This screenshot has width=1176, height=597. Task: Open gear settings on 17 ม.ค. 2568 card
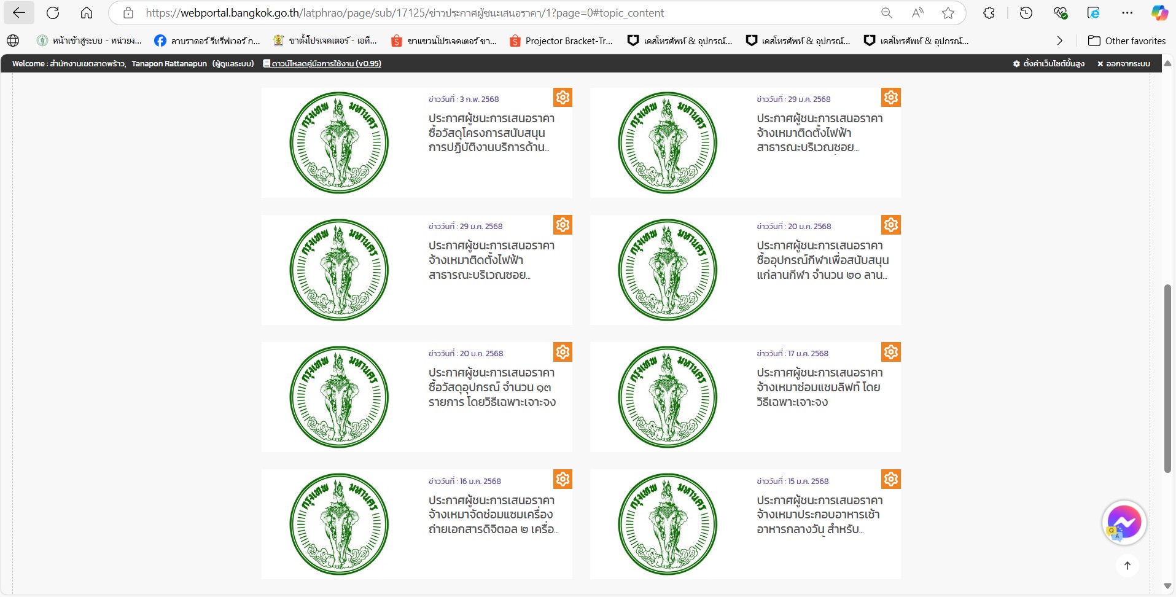tap(891, 352)
